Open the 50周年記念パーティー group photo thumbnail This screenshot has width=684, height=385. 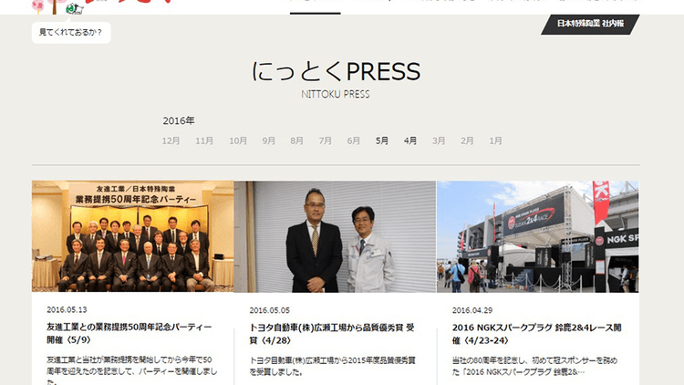[x=132, y=236]
